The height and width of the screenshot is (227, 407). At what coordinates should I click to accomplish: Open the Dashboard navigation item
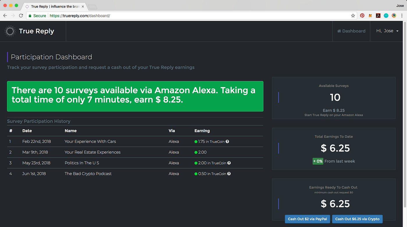(x=351, y=31)
